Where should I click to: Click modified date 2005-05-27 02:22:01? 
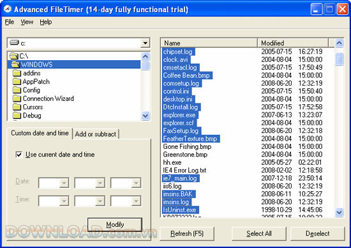[291, 162]
